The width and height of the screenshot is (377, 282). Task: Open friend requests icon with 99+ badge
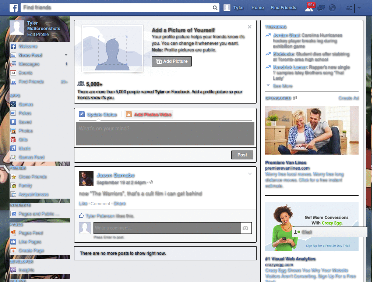click(x=310, y=7)
